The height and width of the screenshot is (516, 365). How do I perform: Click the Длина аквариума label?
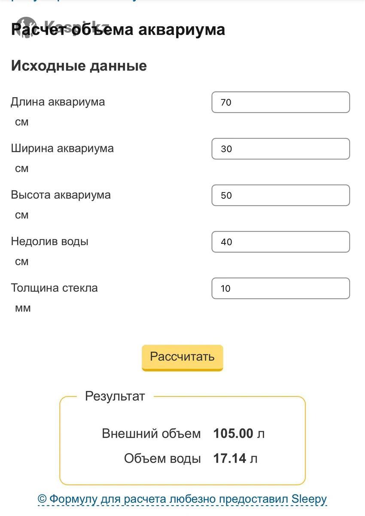click(58, 102)
